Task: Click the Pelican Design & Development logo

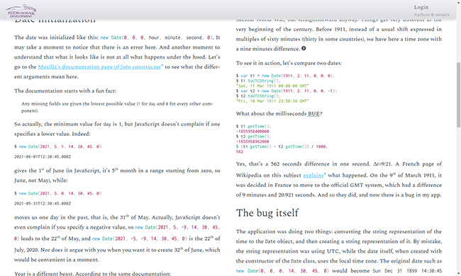Action: [21, 11]
